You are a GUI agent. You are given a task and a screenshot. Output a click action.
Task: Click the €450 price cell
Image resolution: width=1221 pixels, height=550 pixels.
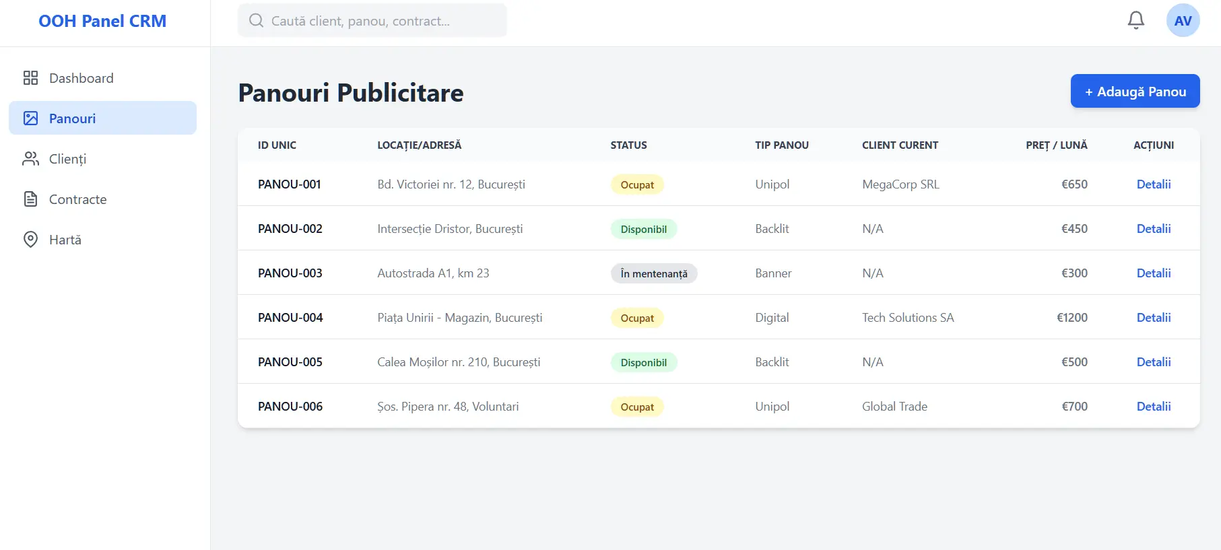click(1074, 228)
